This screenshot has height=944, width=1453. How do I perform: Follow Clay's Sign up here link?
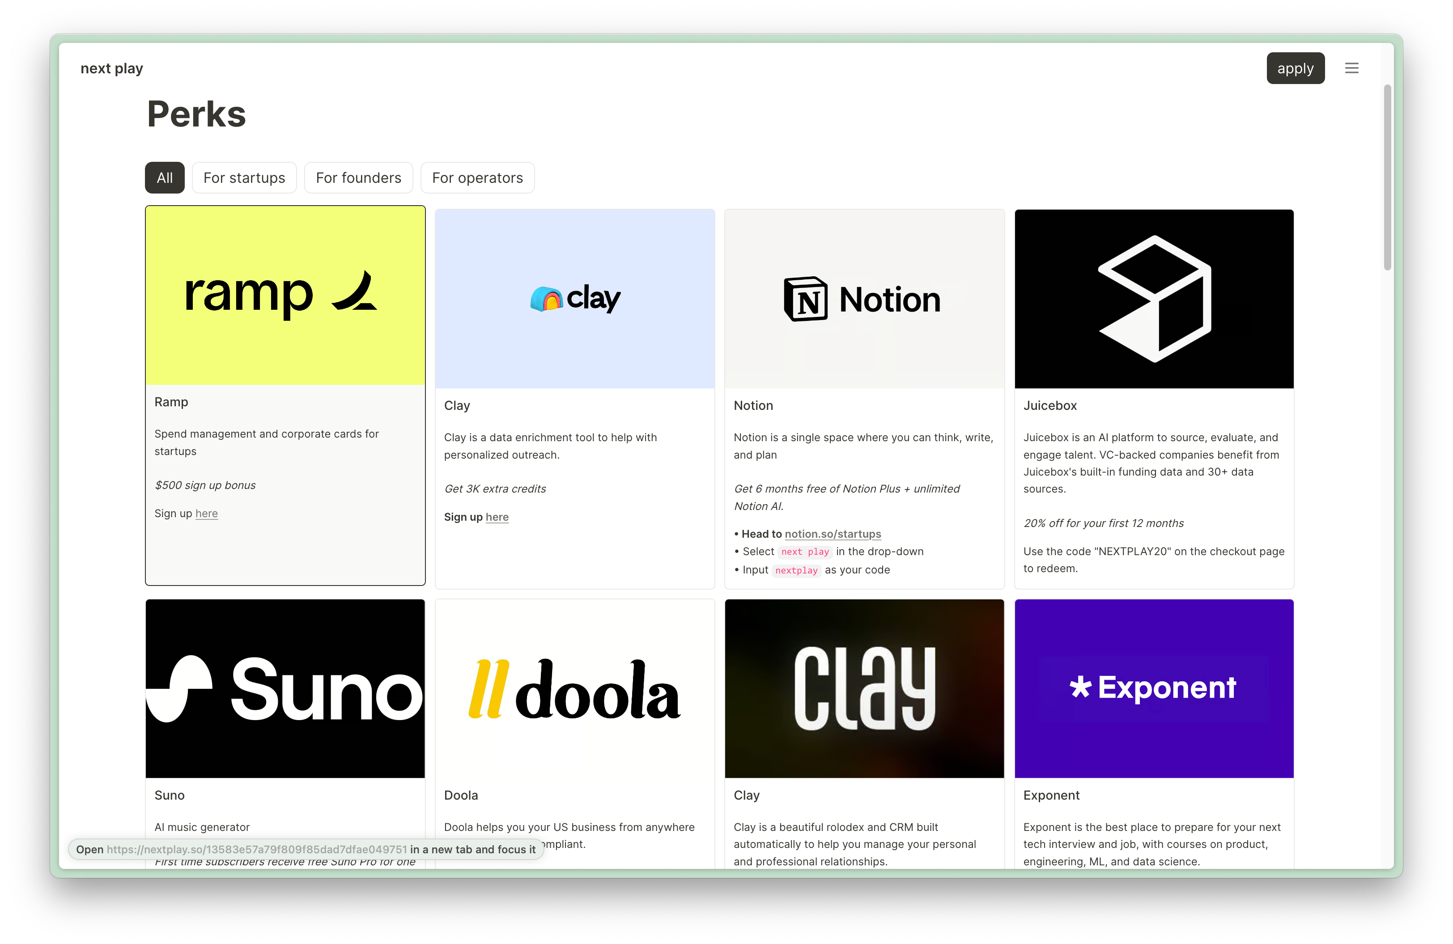pyautogui.click(x=497, y=517)
